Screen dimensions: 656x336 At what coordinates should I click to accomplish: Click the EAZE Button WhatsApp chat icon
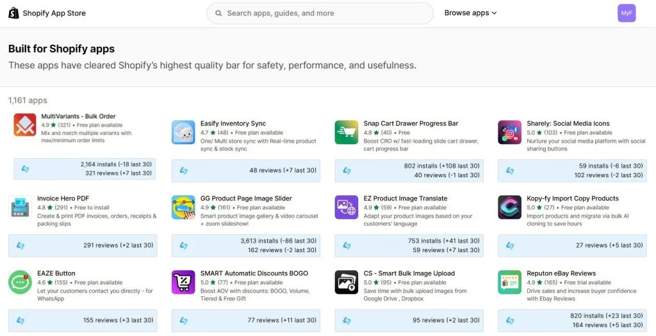[x=20, y=282]
